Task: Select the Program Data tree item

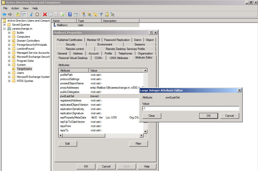Action: tap(25, 61)
